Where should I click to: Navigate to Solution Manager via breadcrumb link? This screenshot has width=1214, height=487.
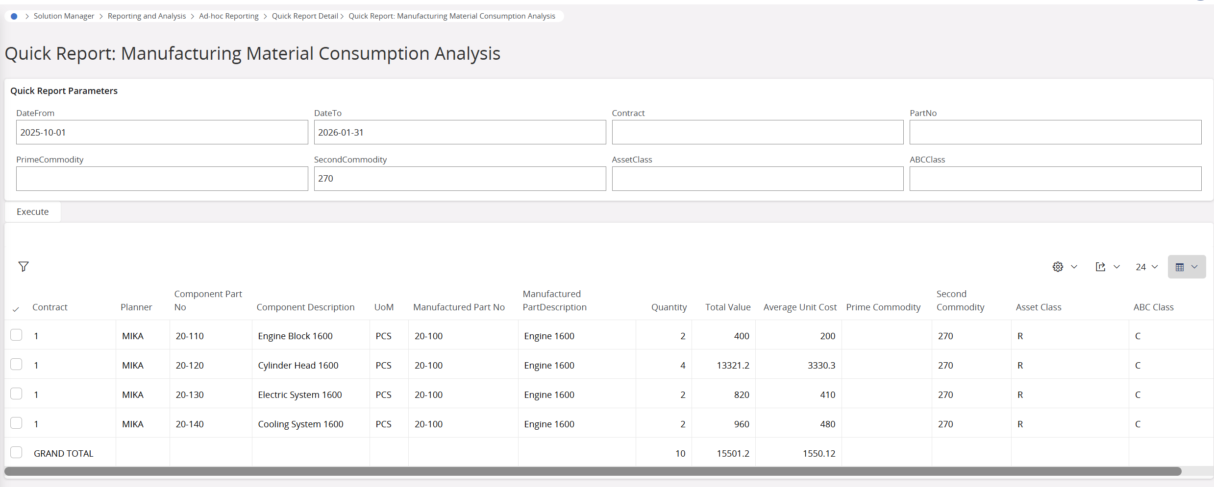tap(64, 16)
